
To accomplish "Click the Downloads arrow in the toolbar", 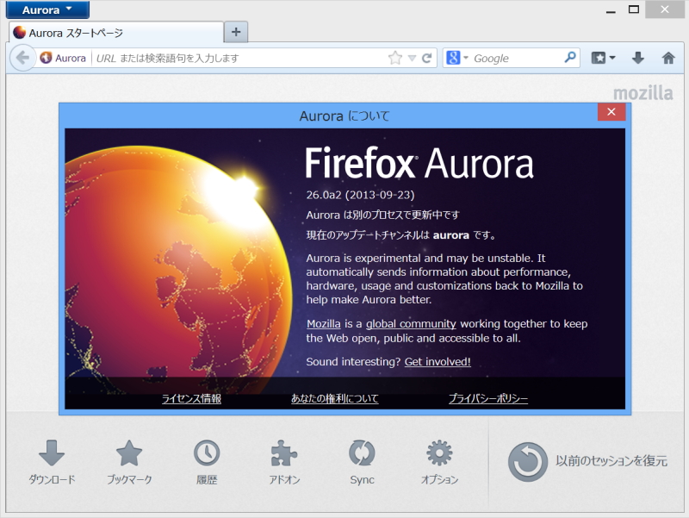I will tap(637, 58).
